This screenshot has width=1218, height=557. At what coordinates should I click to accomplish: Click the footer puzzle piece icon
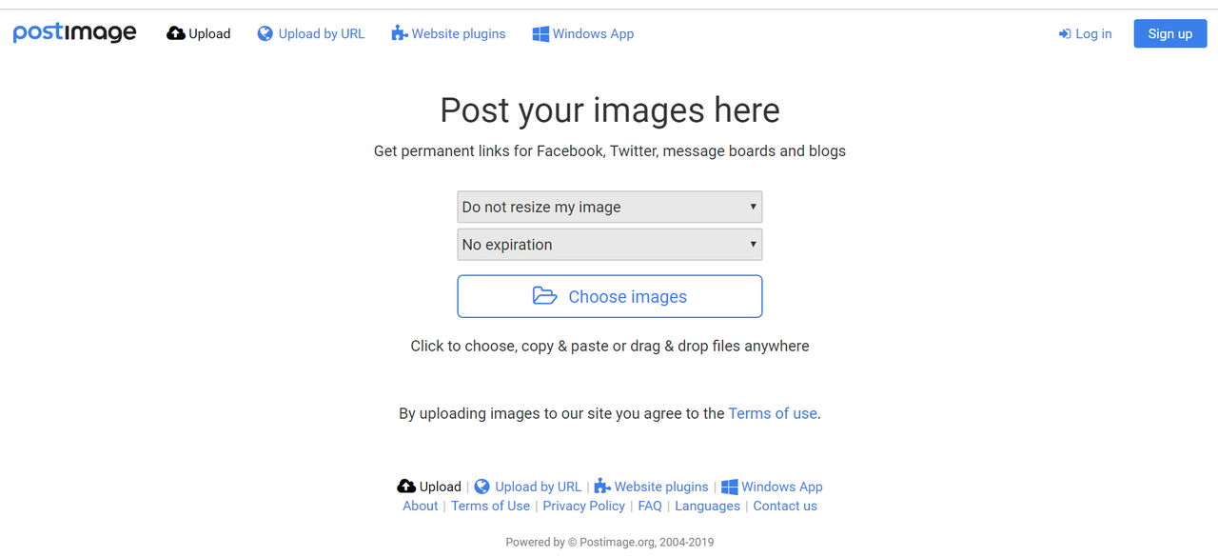tap(602, 487)
